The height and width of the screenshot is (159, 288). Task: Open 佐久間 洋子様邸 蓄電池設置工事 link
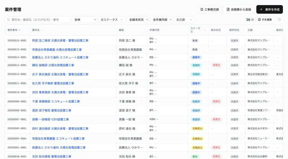coord(53,83)
